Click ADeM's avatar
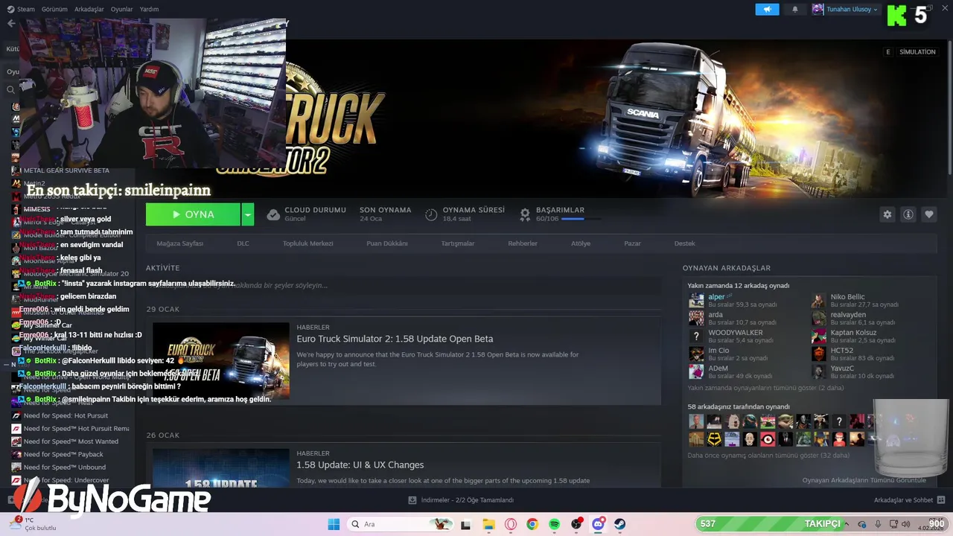This screenshot has width=953, height=536. click(696, 371)
